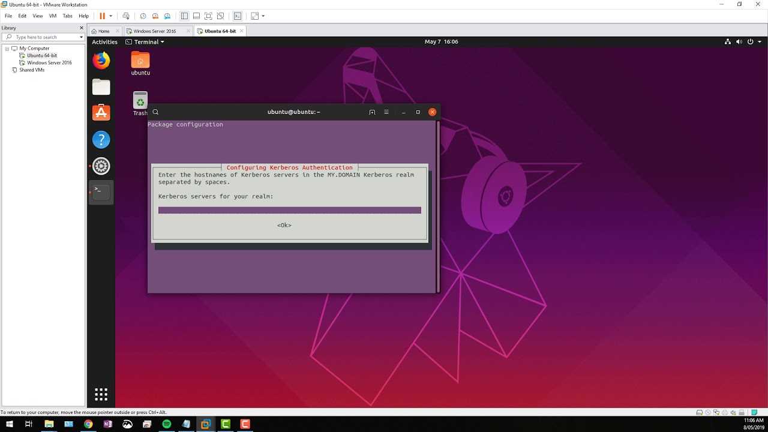Click the Send Ctrl+Alt+Del toolbar icon
Viewport: 768px width, 432px height.
[126, 16]
